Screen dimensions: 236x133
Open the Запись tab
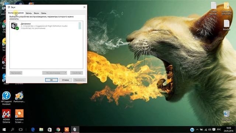(29, 13)
